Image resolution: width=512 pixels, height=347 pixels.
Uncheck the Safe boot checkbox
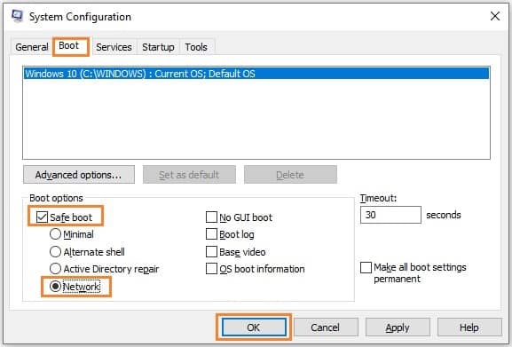point(42,217)
